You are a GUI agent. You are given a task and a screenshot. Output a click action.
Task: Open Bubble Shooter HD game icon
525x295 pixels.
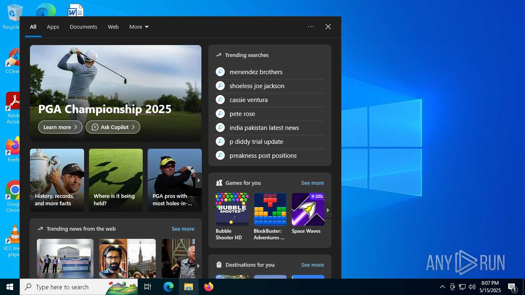click(232, 209)
